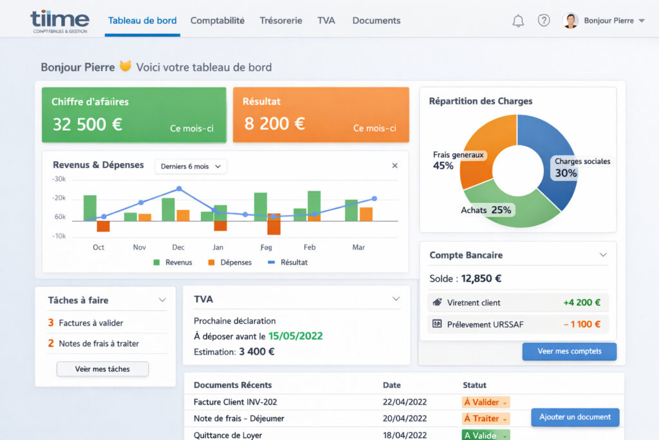Open the Comptabilité tab
This screenshot has height=440, width=659.
pos(218,21)
